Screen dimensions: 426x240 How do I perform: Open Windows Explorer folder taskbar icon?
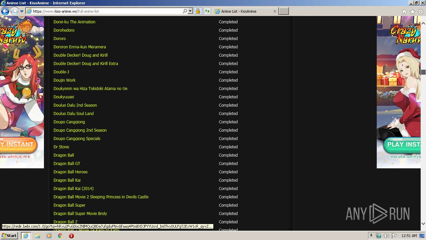[x=38, y=236]
